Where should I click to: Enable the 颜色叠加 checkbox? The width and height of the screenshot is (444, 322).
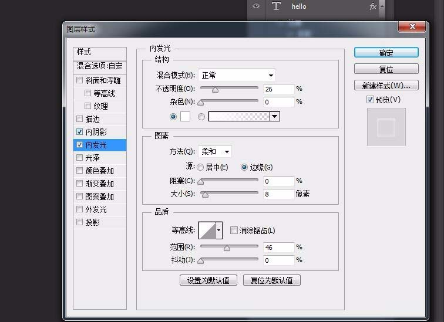pos(79,171)
